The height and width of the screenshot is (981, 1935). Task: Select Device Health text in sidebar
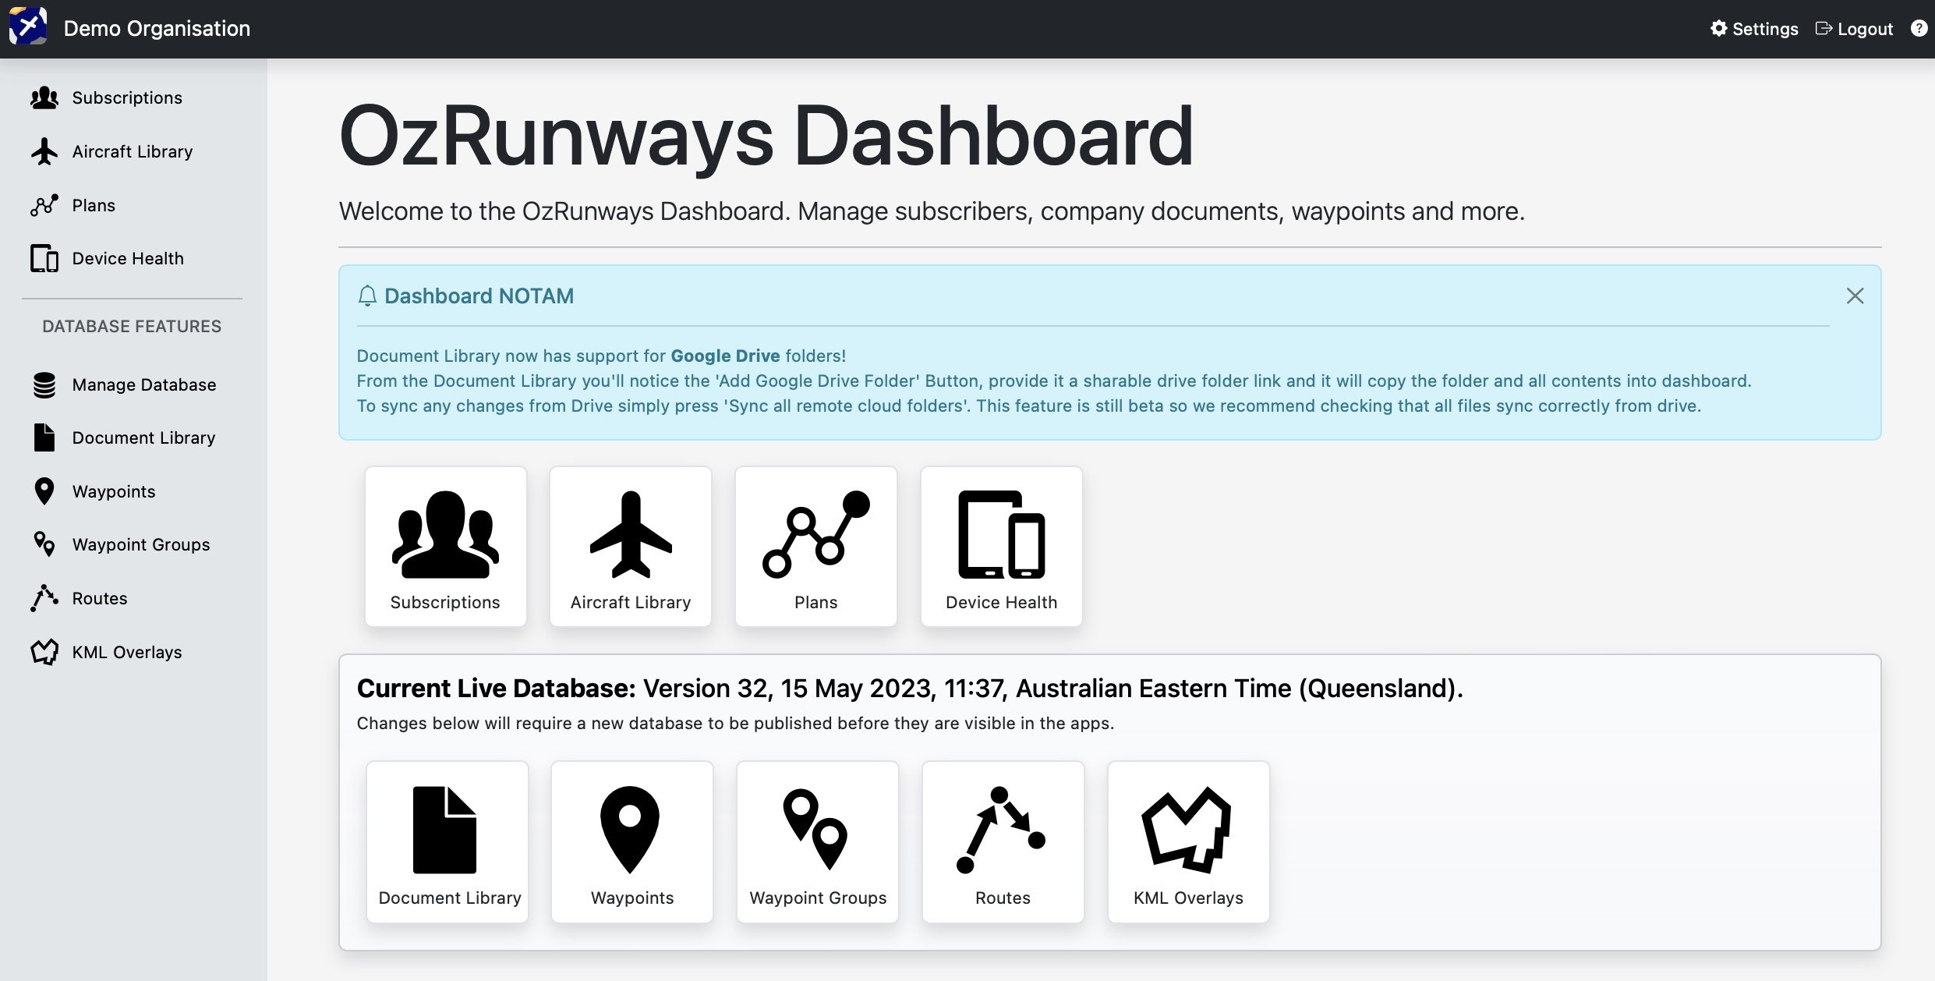point(128,258)
